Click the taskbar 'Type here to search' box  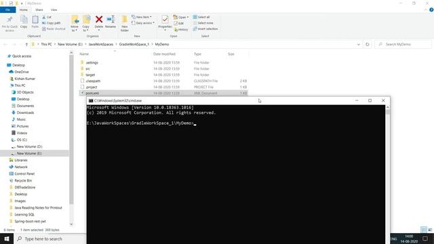coord(50,239)
